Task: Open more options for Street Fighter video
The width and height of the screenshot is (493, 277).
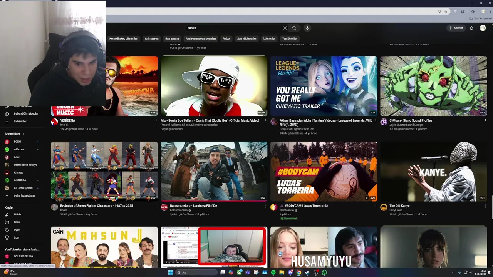Action: point(156,206)
